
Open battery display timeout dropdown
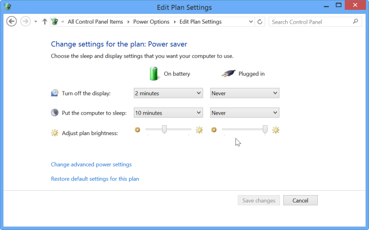tap(168, 93)
